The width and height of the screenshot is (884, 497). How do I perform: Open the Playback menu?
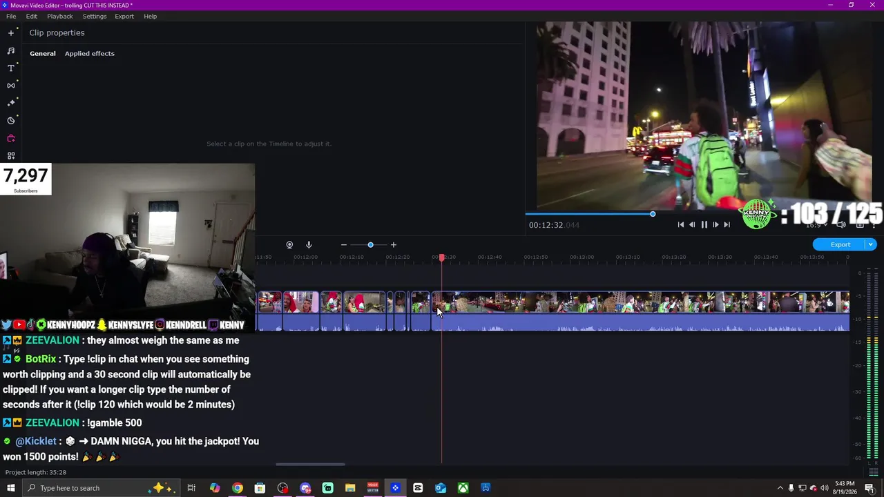pos(60,16)
